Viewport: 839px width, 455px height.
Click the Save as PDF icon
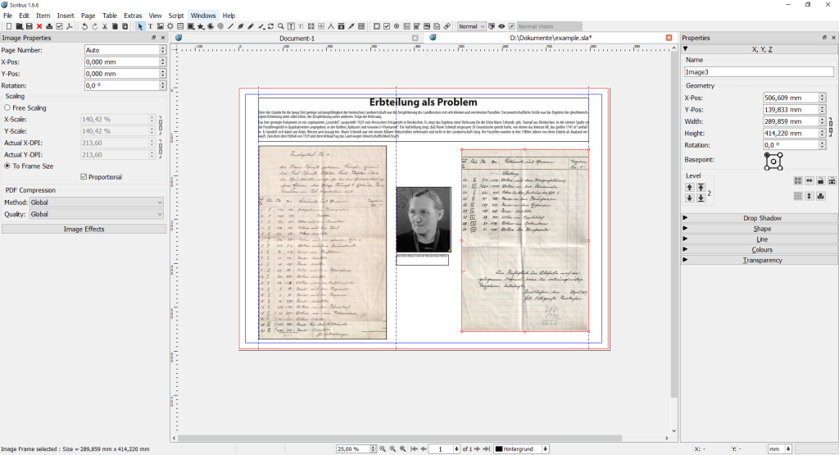click(70, 26)
